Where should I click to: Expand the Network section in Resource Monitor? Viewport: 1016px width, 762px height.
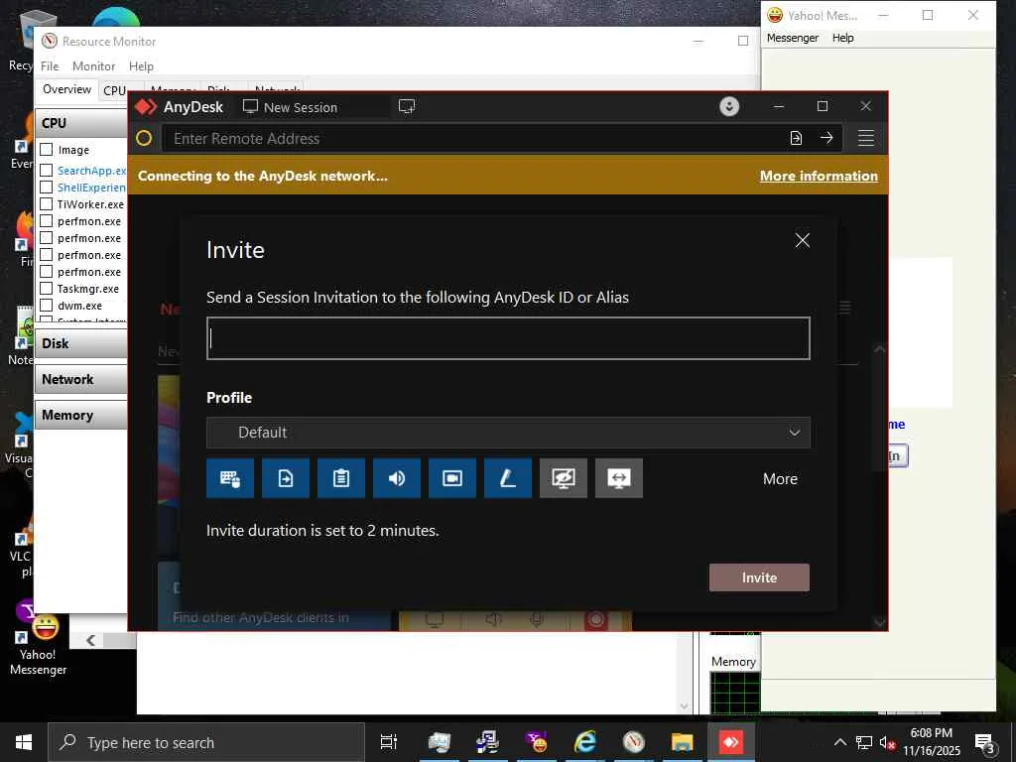click(81, 379)
